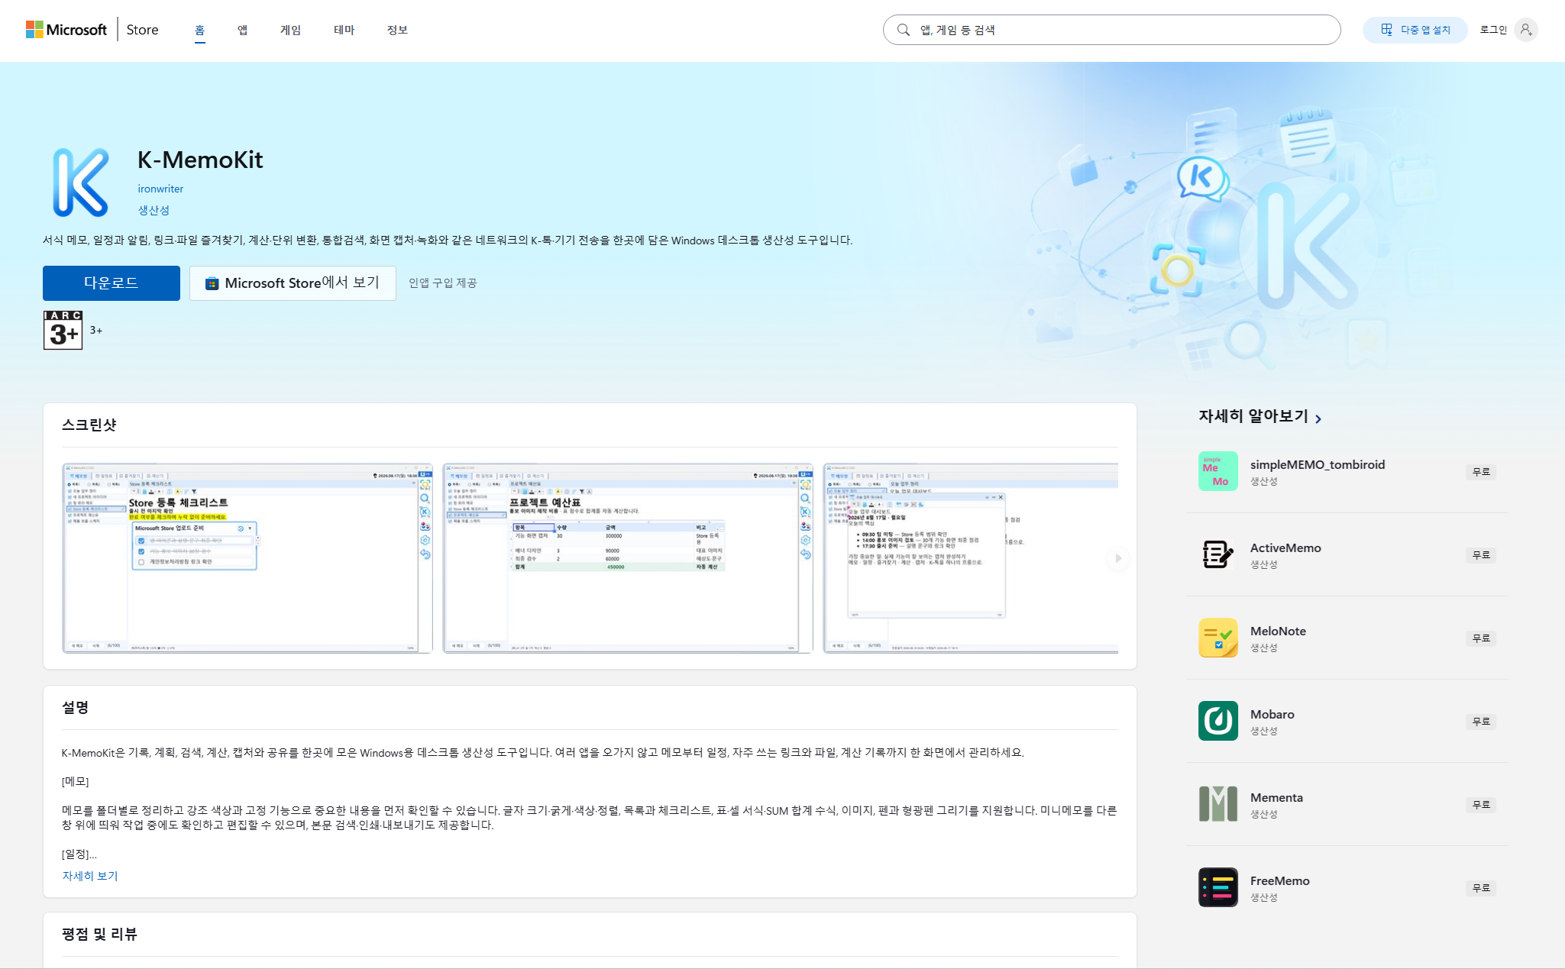Open the FreeMemo app icon

tap(1218, 887)
